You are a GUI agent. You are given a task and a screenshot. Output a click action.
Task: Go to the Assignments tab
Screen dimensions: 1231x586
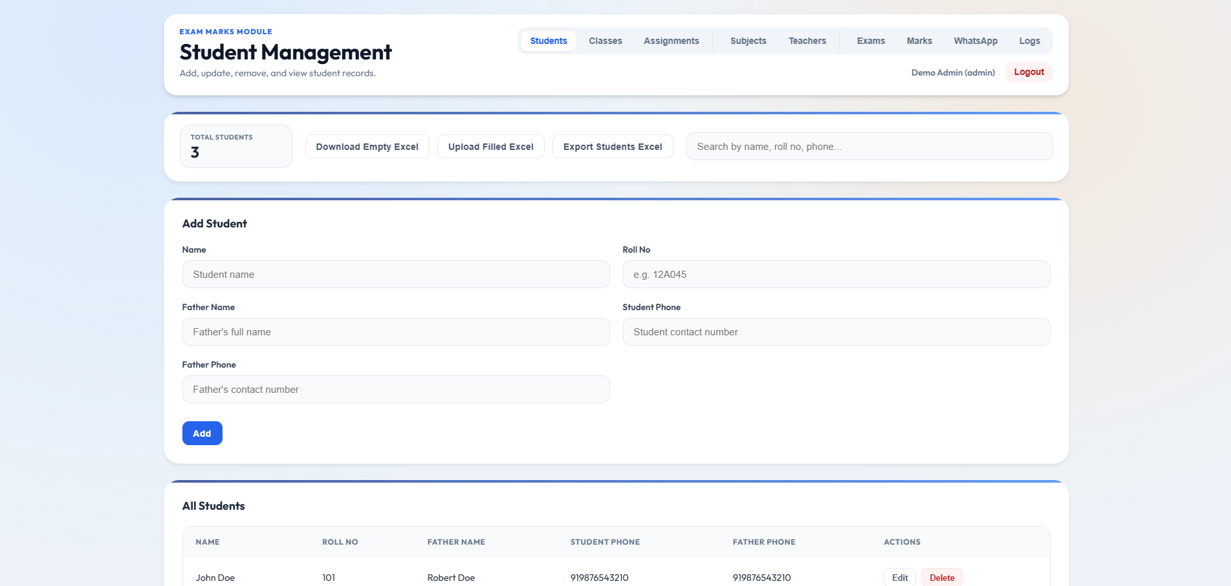[671, 41]
